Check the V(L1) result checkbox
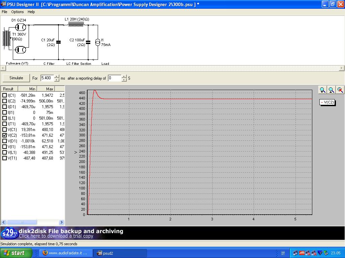This screenshot has height=258, width=345. [x=4, y=152]
